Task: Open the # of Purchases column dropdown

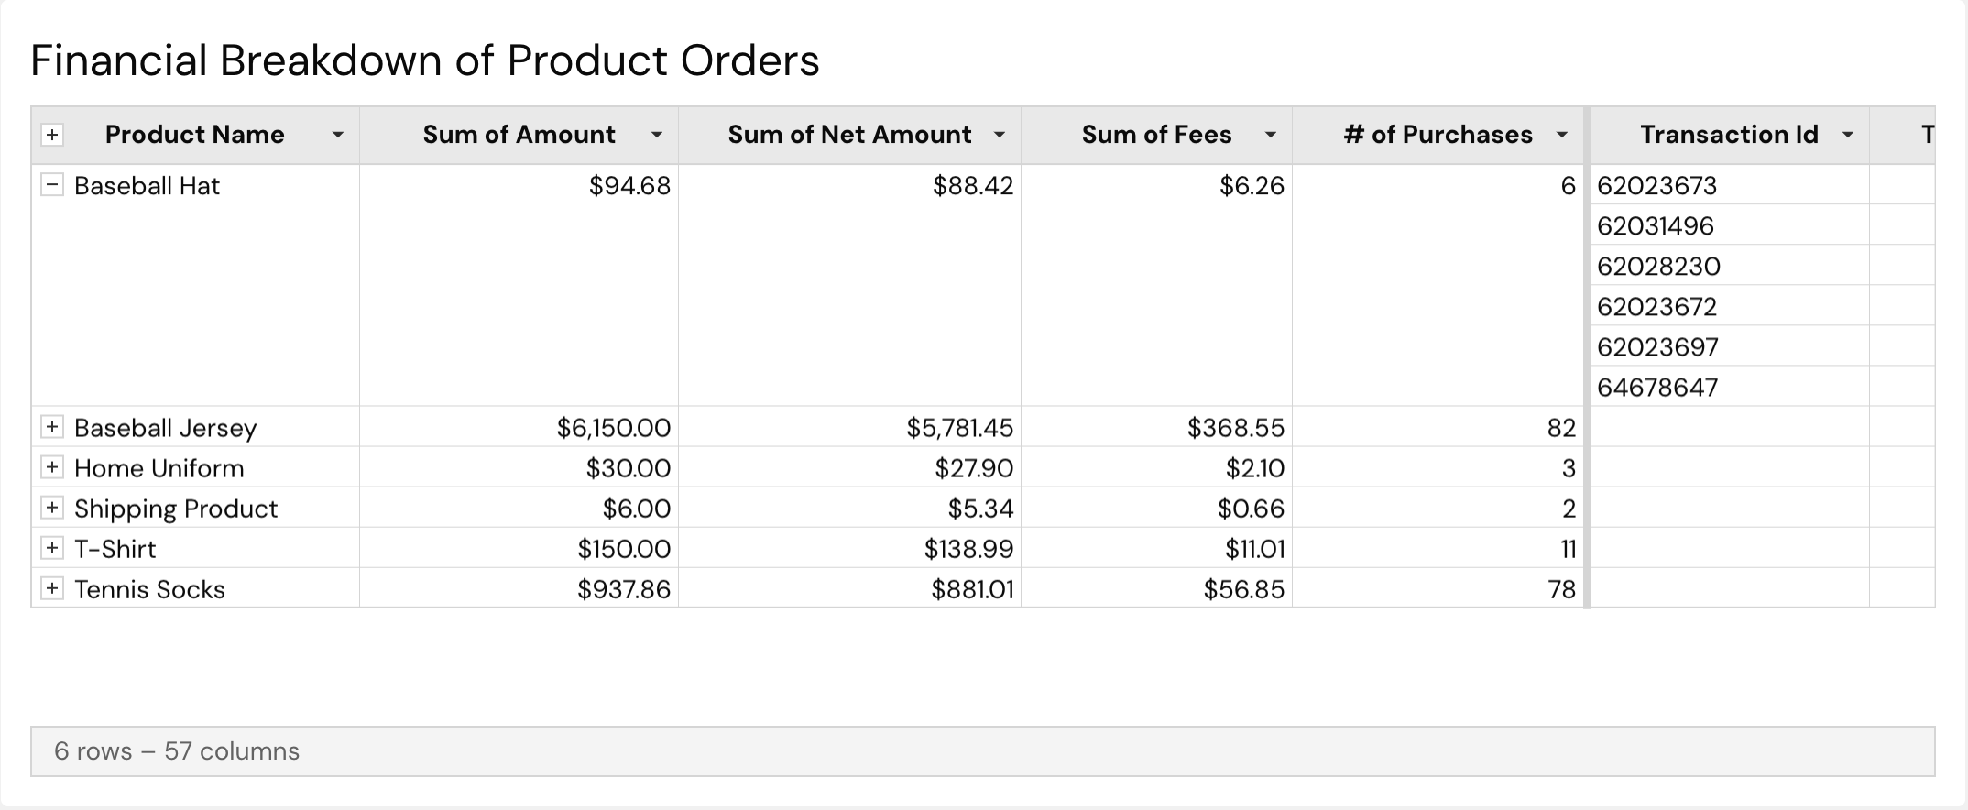Action: (1562, 134)
